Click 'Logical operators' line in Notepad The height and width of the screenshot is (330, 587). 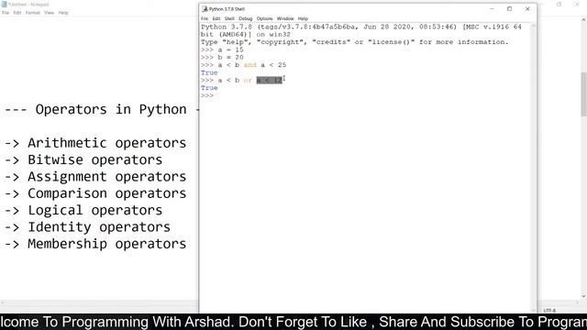(x=94, y=210)
